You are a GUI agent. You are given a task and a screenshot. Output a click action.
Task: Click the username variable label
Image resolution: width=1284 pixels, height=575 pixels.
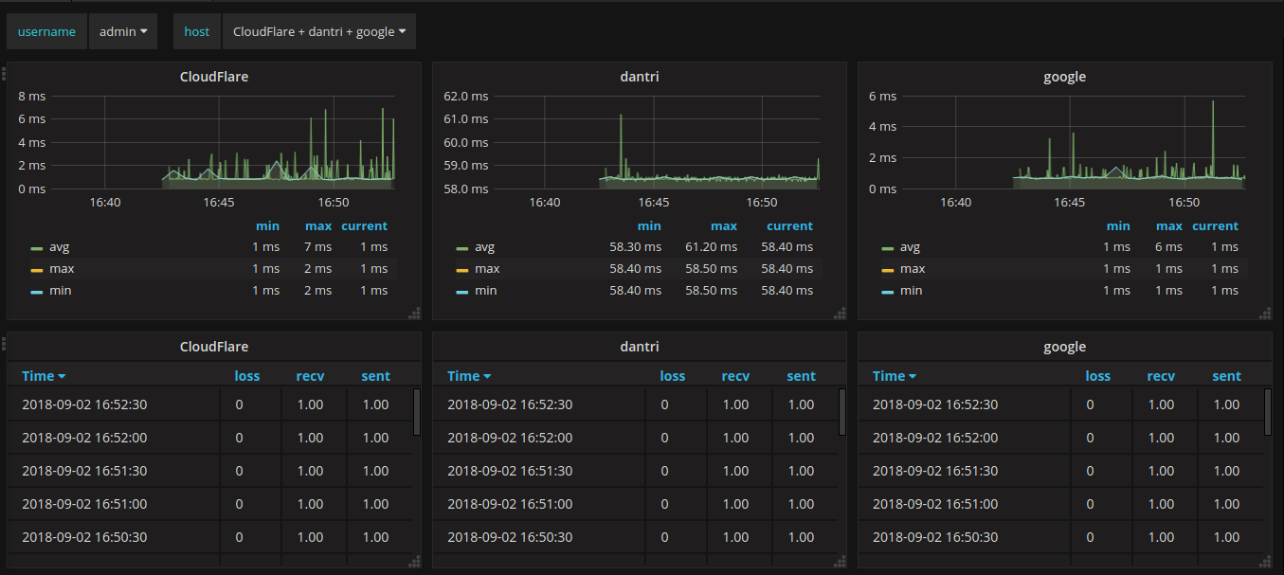point(46,31)
